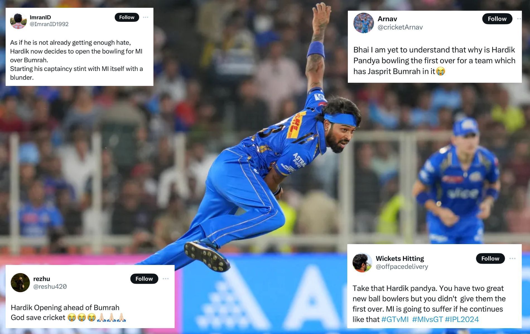Viewport: 530px width, 334px height.
Task: Open more options on ImranID's tweet
Action: coord(146,17)
